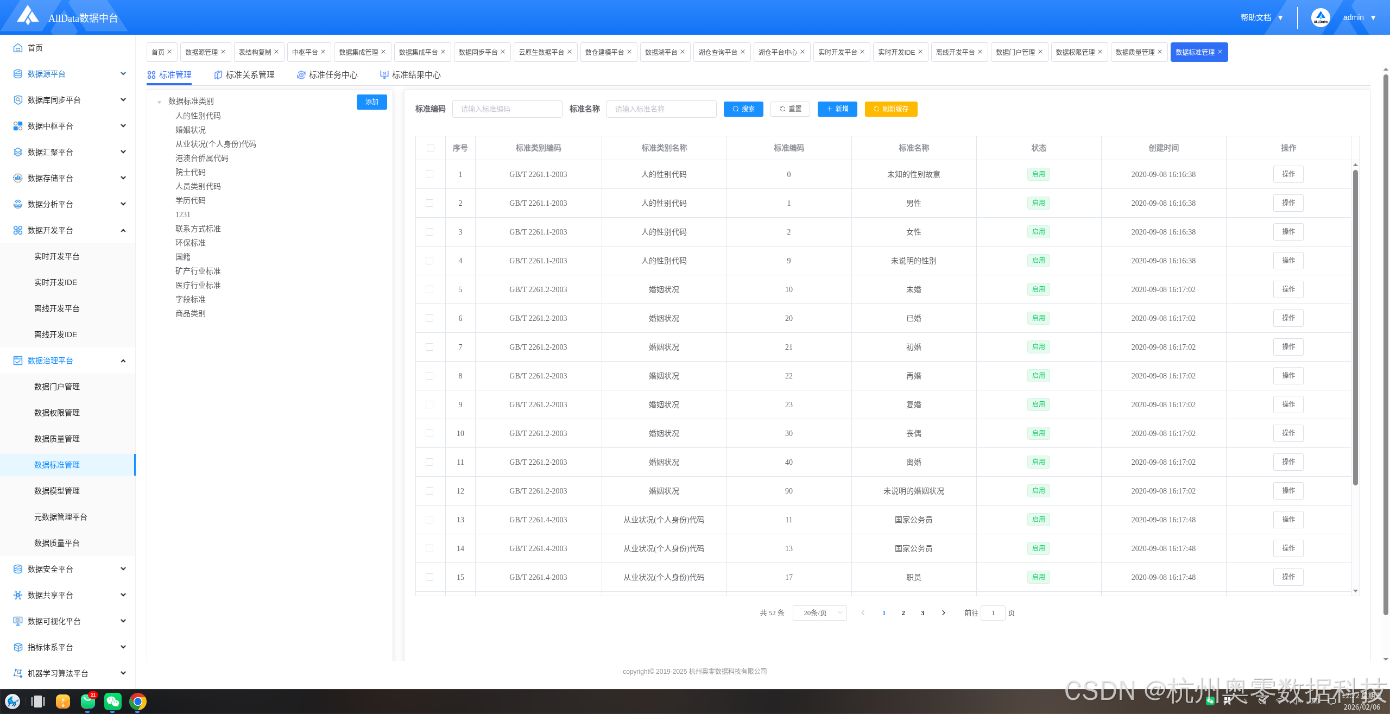
Task: Collapse the 数据开发平台 sidebar menu
Action: [123, 230]
